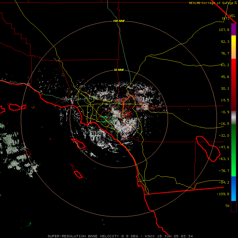Click the gray near-zero segment of the color bar
This screenshot has height=238, width=238.
pyautogui.click(x=234, y=118)
